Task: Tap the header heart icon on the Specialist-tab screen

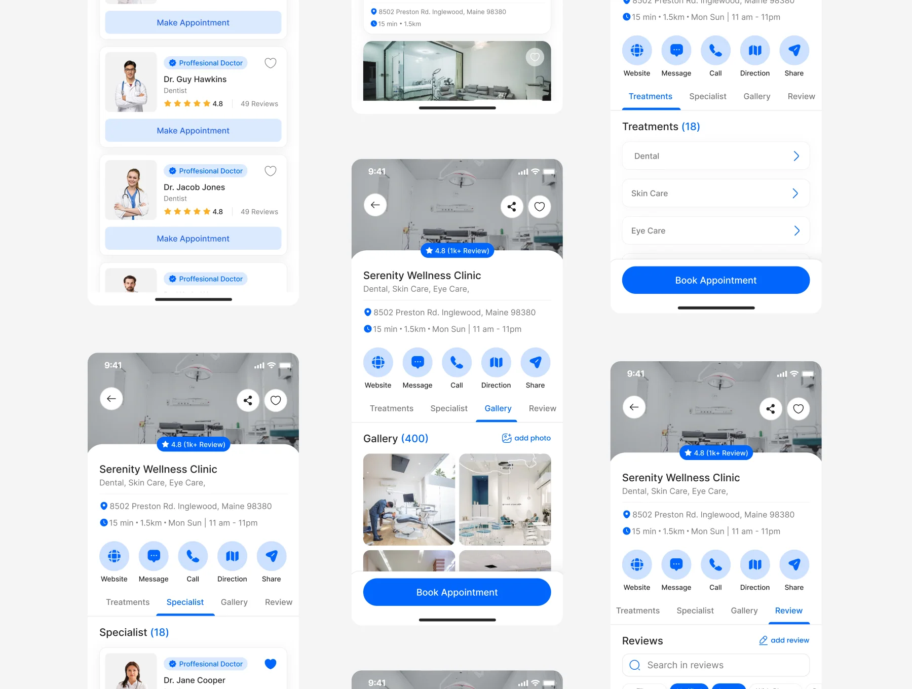Action: pos(276,400)
